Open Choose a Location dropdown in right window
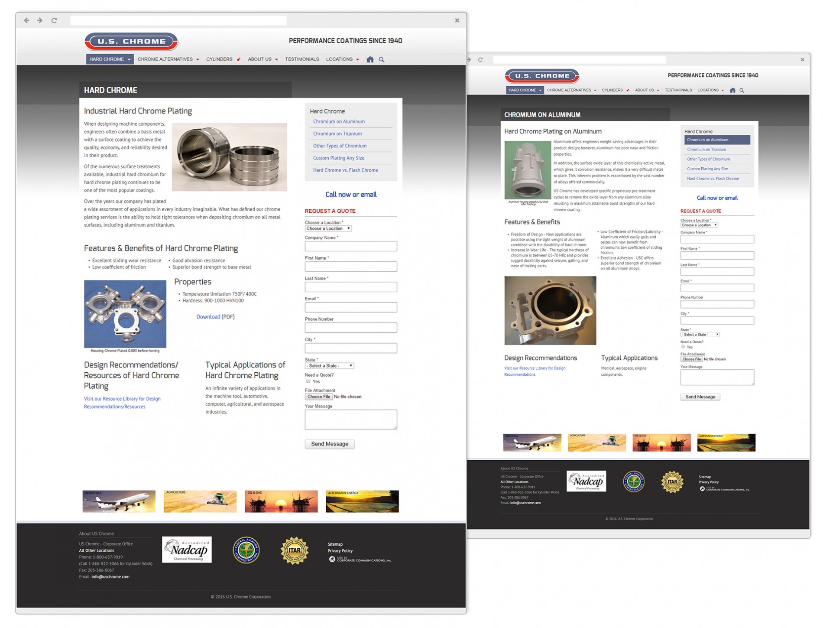This screenshot has height=628, width=823. [x=699, y=225]
